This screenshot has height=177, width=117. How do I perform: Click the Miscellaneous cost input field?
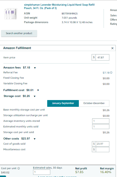(x=103, y=149)
